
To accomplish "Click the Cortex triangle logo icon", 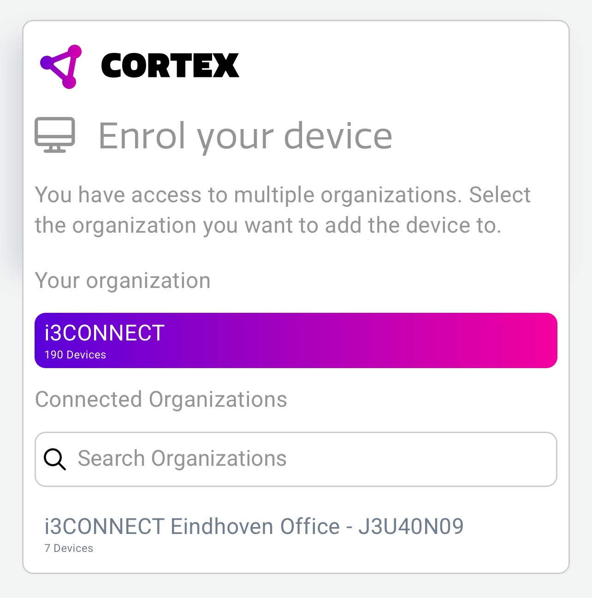I will [x=61, y=66].
